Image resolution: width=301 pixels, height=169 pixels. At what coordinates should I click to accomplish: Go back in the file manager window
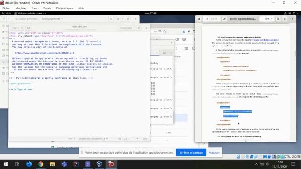coord(4,19)
